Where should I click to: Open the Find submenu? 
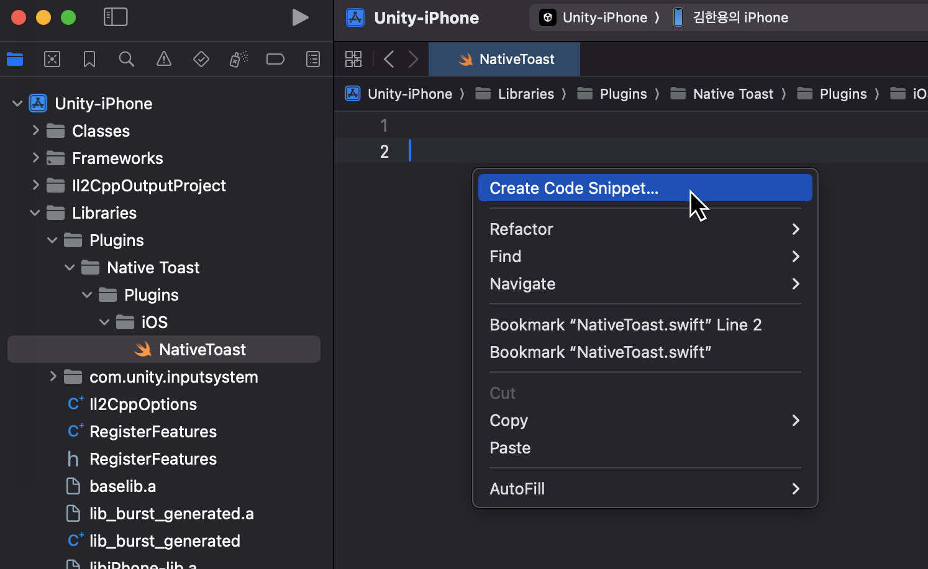coord(645,256)
